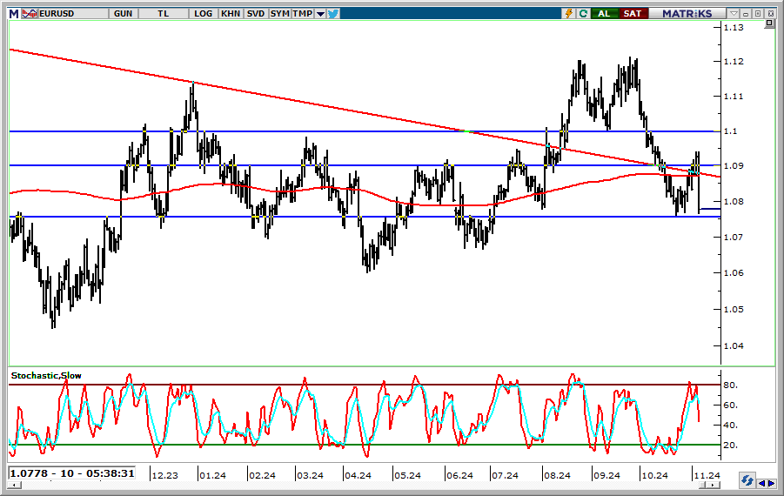Click the TL currency button

(x=163, y=14)
